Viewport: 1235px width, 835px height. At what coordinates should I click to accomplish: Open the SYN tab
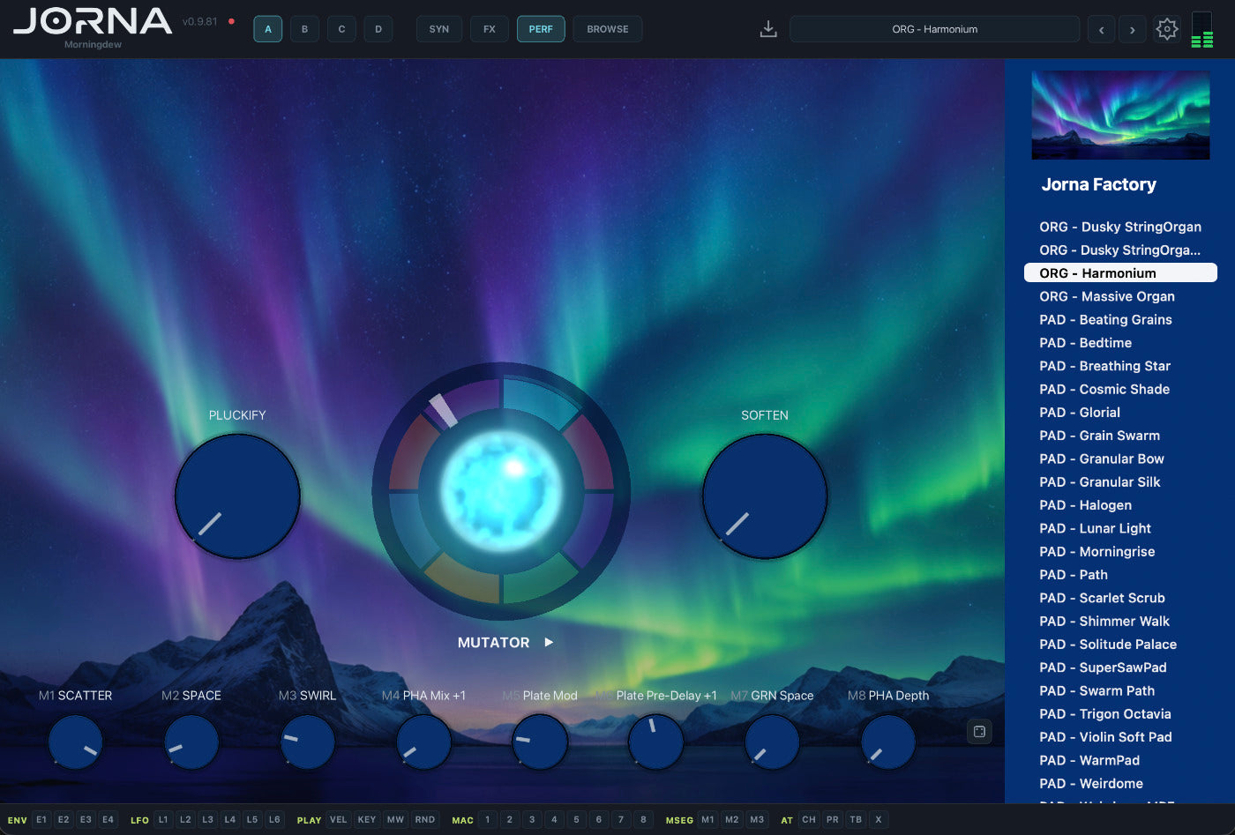click(x=439, y=29)
